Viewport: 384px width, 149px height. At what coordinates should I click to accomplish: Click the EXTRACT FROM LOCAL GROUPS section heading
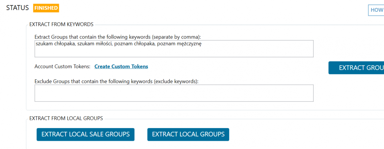(x=66, y=118)
